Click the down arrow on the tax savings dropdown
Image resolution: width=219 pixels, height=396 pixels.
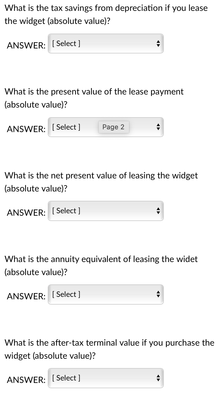[158, 46]
